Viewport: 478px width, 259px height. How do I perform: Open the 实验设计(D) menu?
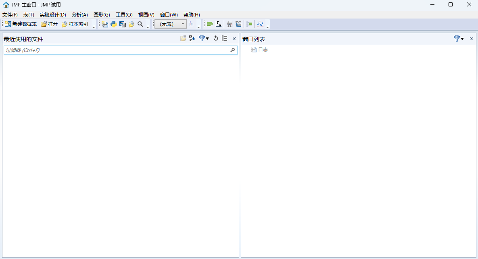(53, 15)
